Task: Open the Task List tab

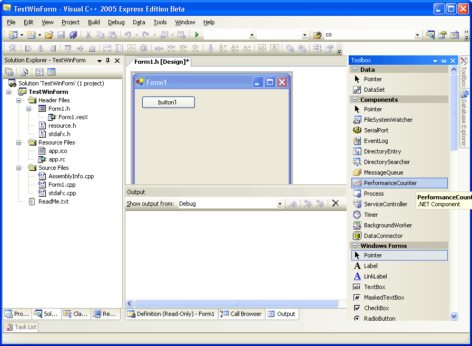Action: point(21,327)
